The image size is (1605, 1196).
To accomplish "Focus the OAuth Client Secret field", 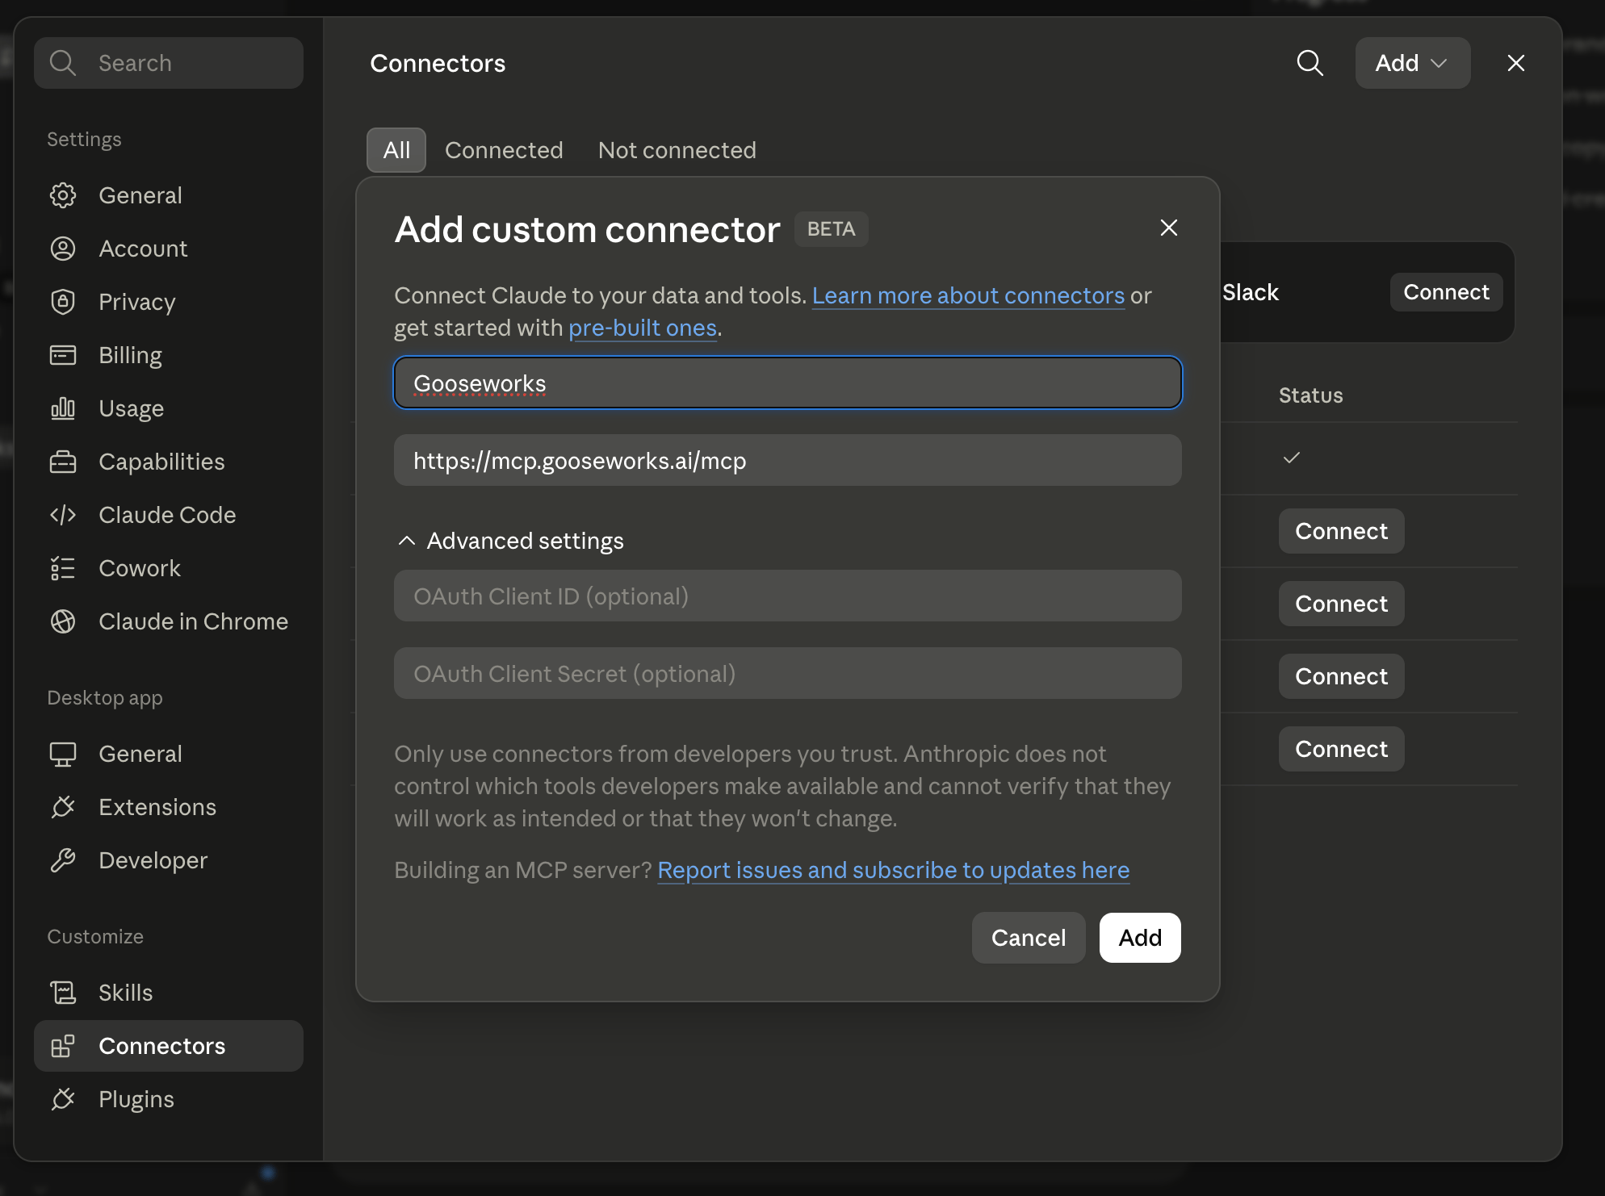I will click(788, 673).
